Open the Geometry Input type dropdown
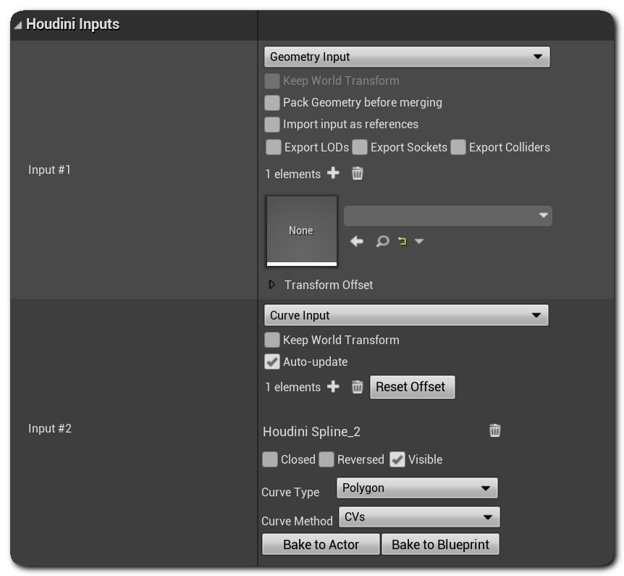 [x=407, y=57]
